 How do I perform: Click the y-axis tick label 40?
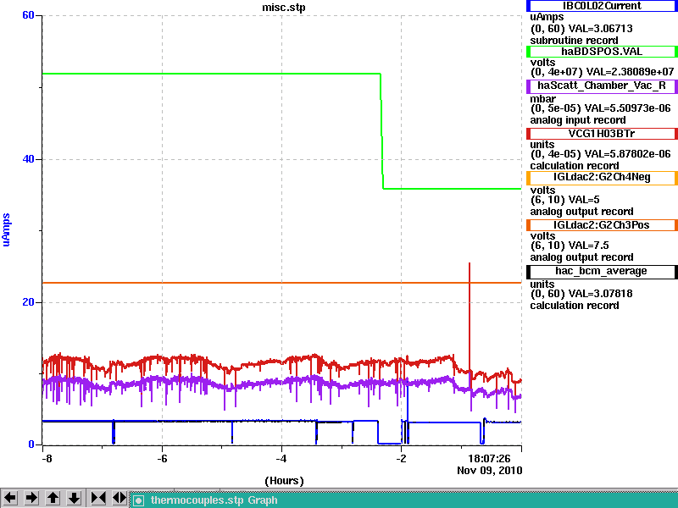[x=28, y=159]
